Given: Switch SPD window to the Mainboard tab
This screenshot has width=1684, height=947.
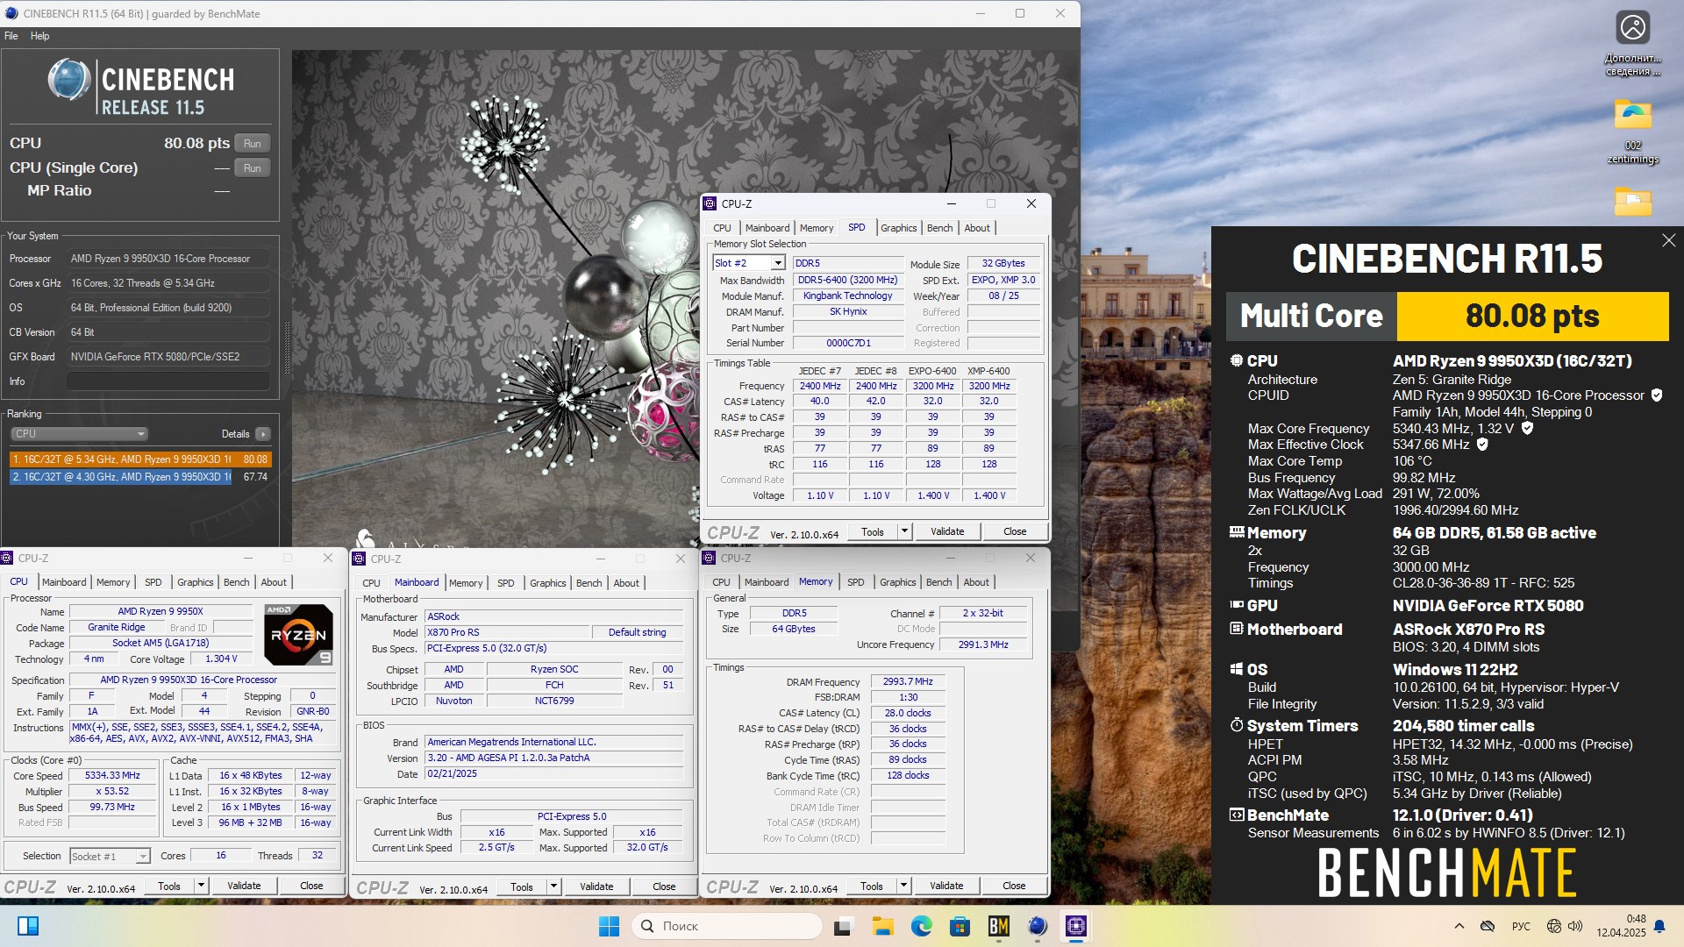Looking at the screenshot, I should 767,228.
